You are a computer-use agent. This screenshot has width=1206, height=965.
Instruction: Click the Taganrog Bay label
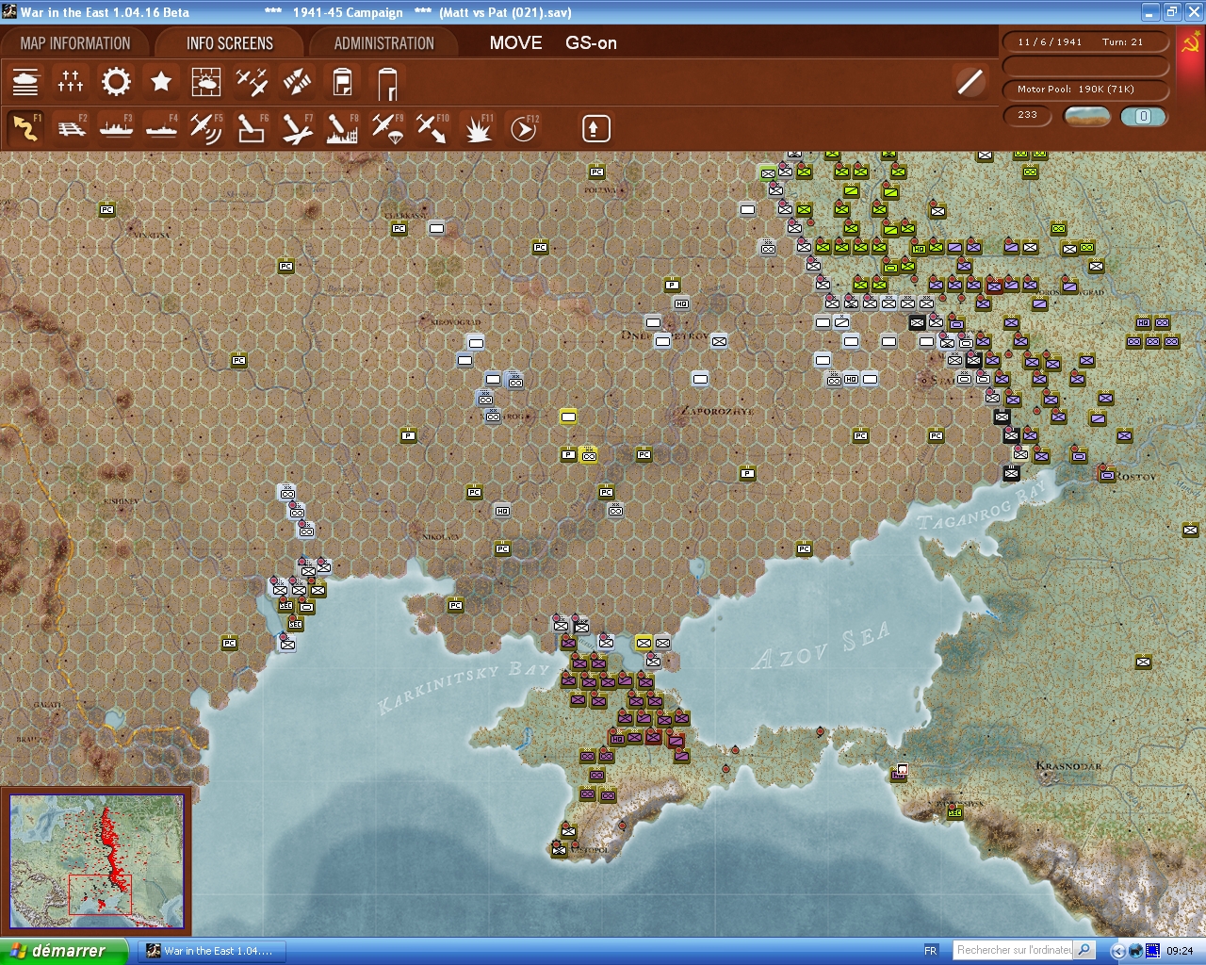tap(982, 506)
